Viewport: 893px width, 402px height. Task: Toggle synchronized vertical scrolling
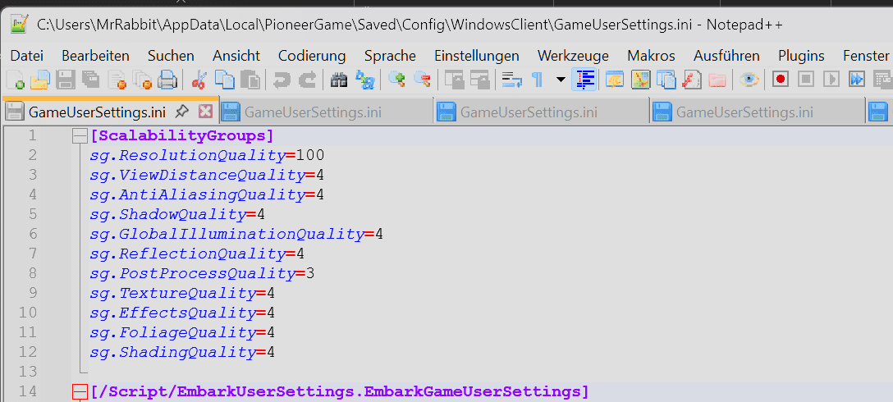pos(454,80)
